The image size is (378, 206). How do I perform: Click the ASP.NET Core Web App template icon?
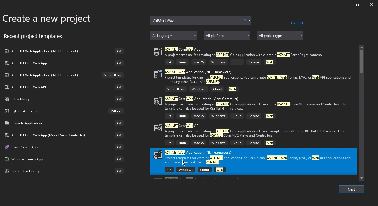(x=158, y=52)
